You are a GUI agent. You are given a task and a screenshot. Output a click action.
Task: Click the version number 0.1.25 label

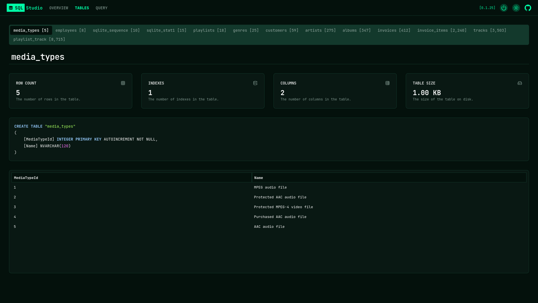pyautogui.click(x=487, y=8)
